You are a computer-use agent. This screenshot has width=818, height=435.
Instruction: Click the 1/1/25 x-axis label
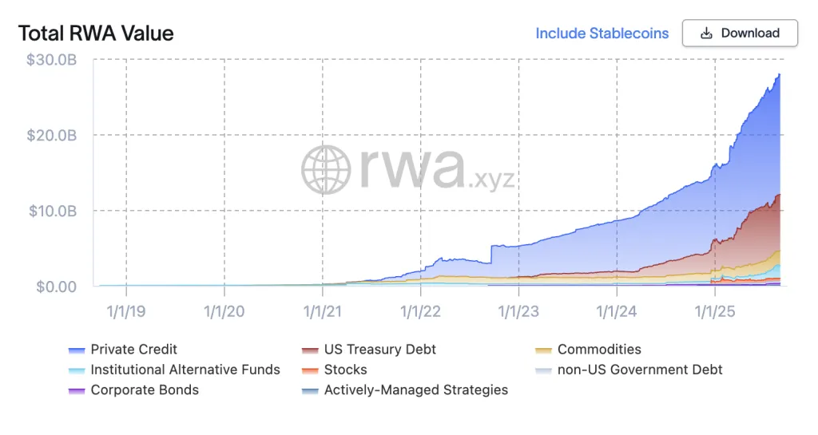(715, 310)
